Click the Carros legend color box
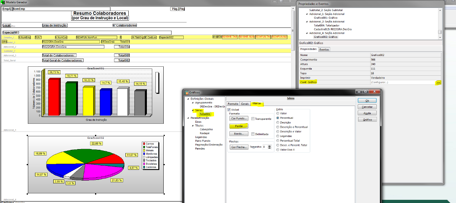The height and width of the screenshot is (203, 456). pyautogui.click(x=144, y=144)
